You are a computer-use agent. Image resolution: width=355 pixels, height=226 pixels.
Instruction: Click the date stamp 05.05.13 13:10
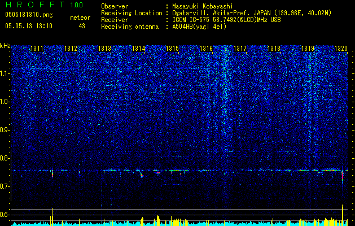pos(29,26)
